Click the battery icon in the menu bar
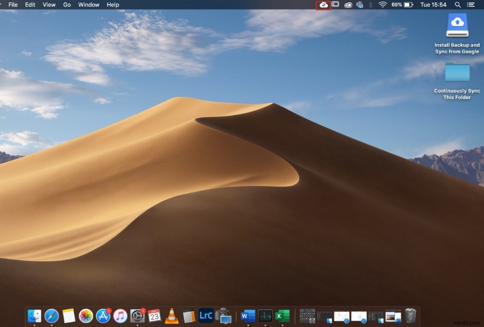This screenshot has height=327, width=484. (x=408, y=5)
